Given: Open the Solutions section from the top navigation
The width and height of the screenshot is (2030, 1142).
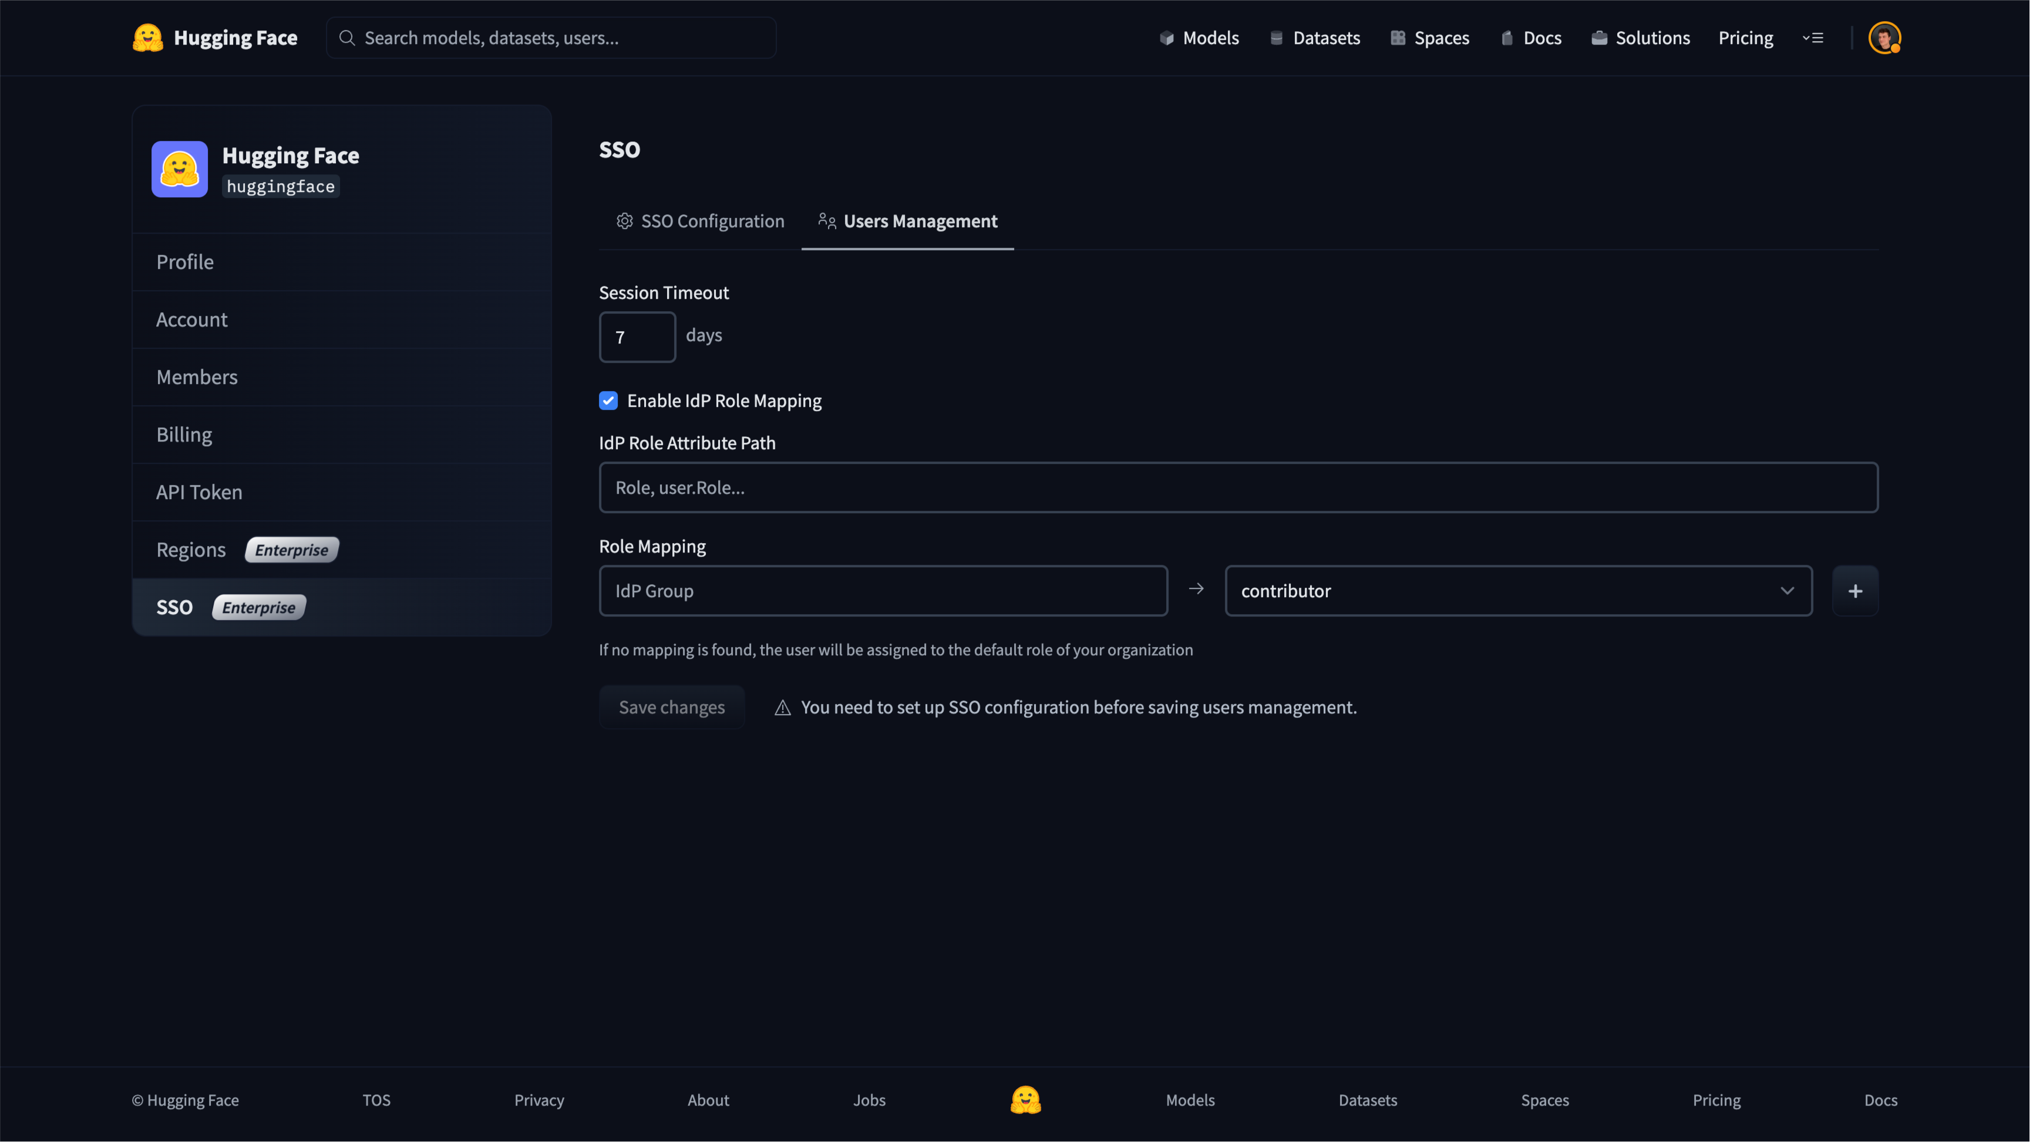Looking at the screenshot, I should [x=1639, y=37].
